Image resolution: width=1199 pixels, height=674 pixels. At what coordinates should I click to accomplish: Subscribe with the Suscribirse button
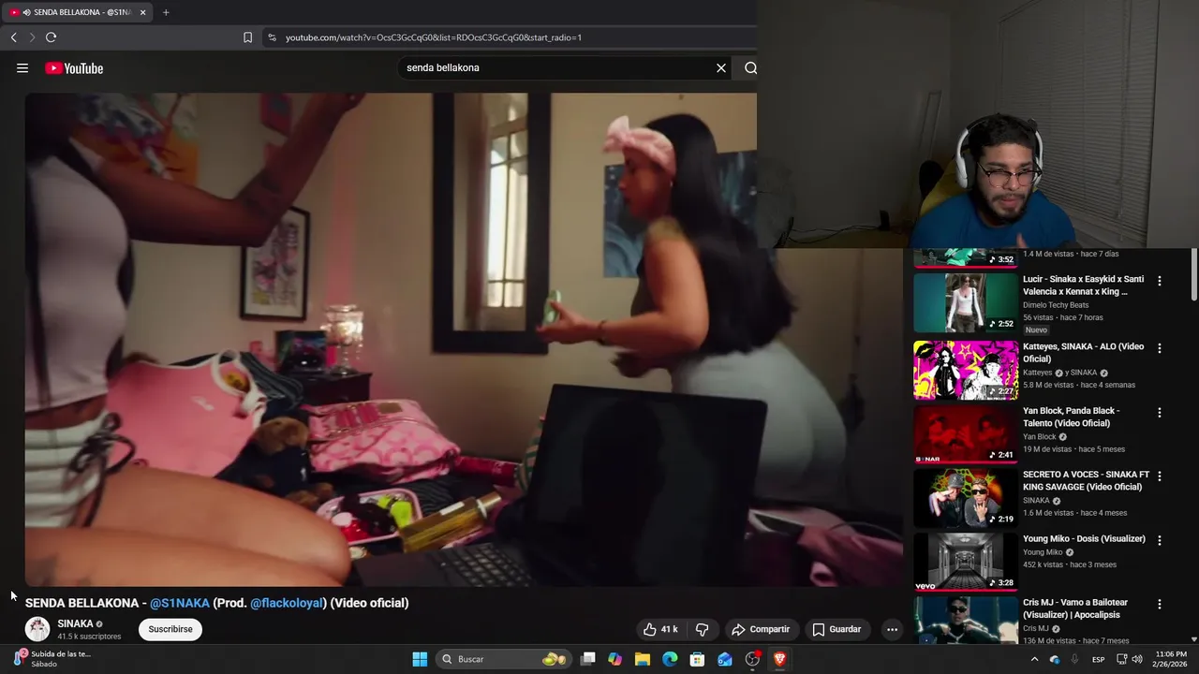170,629
